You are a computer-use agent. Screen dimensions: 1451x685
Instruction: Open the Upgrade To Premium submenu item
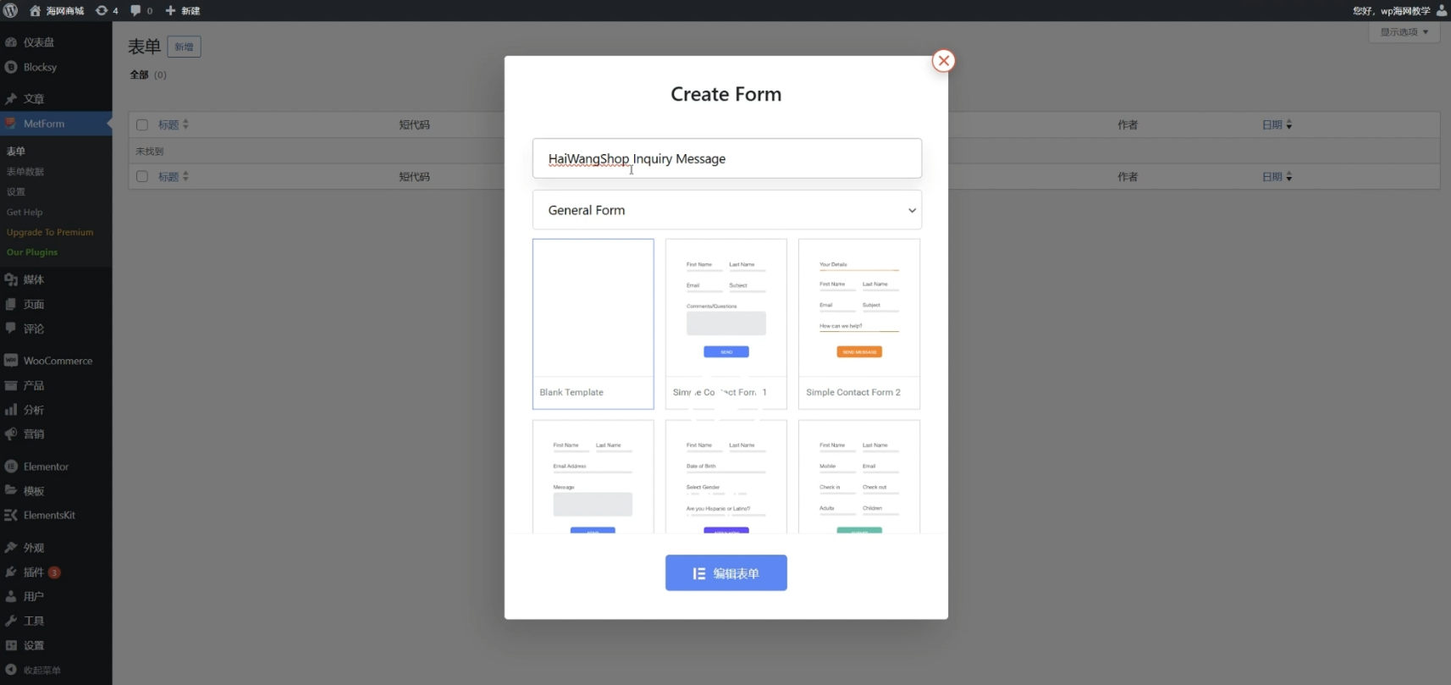50,232
